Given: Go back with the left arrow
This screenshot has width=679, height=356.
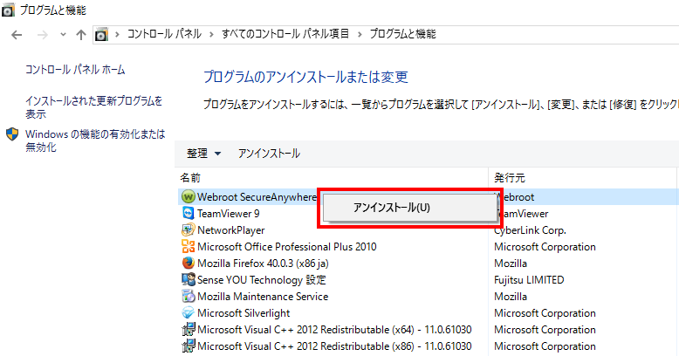Looking at the screenshot, I should [x=17, y=35].
